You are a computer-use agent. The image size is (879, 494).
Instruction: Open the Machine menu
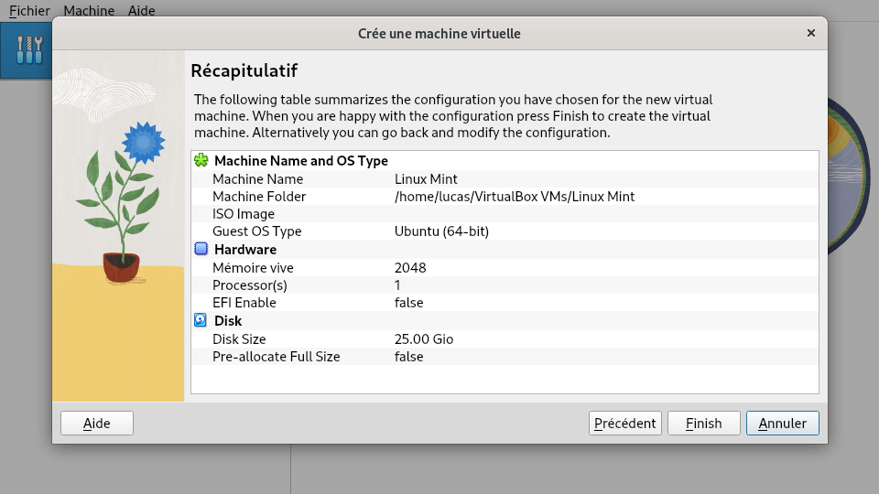click(90, 11)
